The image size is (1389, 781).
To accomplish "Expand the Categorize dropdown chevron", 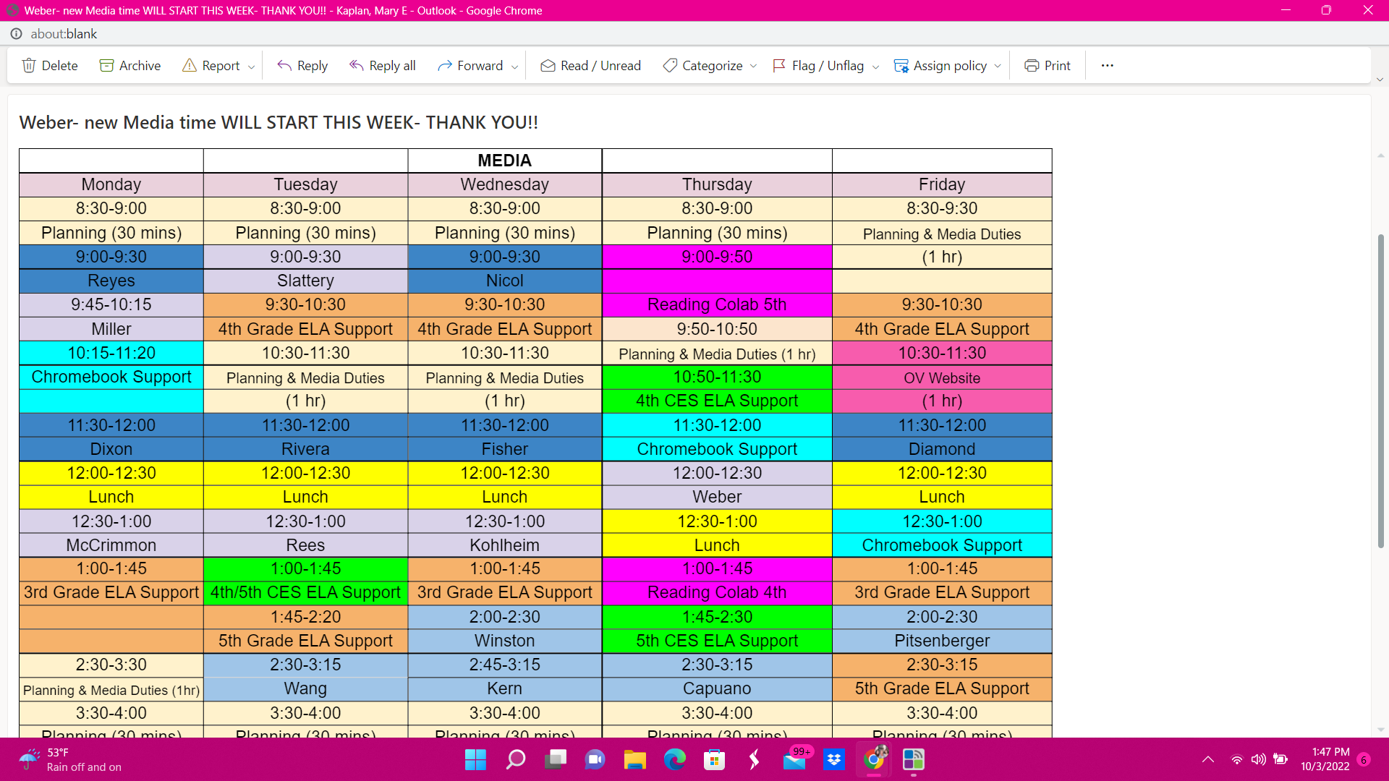I will [753, 67].
